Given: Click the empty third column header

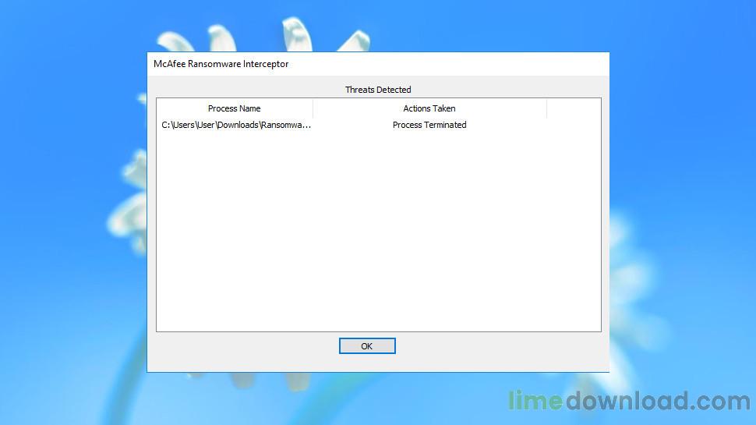Looking at the screenshot, I should [574, 108].
